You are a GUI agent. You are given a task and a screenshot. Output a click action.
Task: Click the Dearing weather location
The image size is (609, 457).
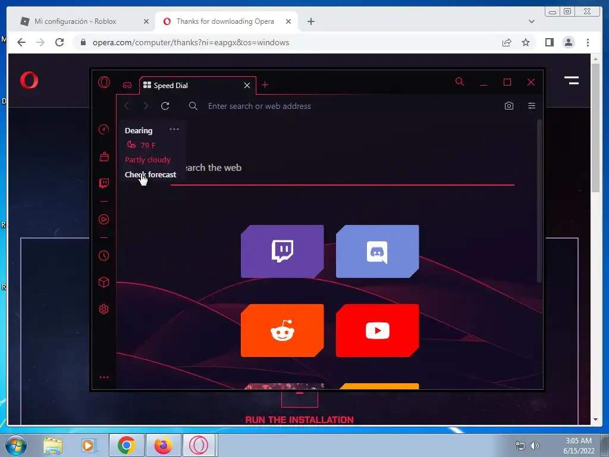138,130
